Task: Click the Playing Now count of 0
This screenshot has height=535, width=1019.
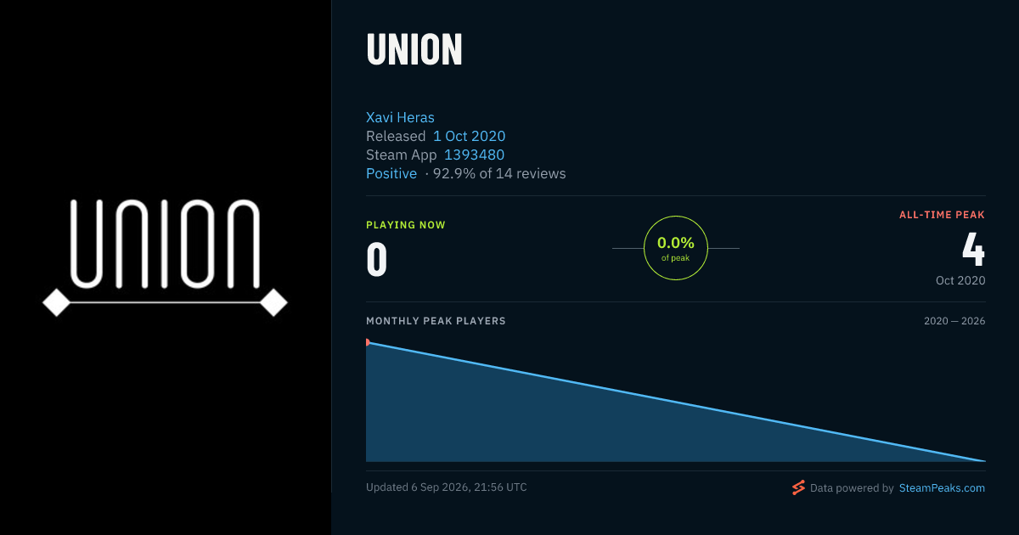Action: pos(377,260)
